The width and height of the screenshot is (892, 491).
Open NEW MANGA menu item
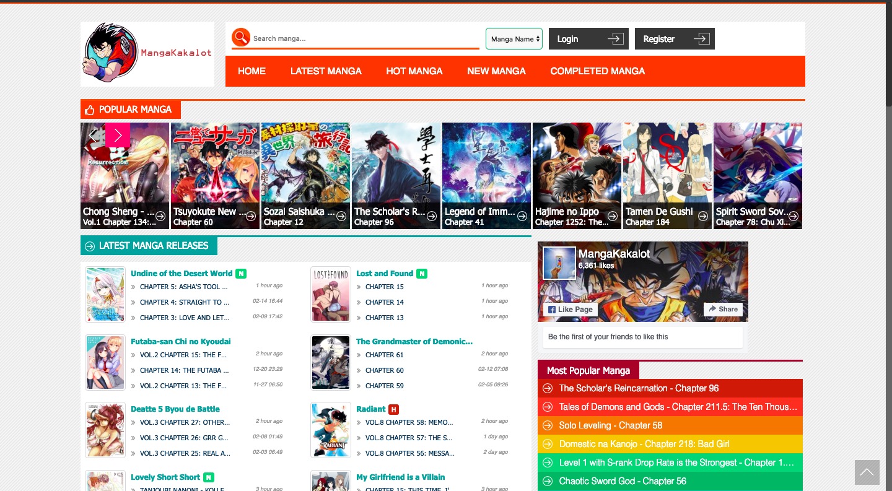pyautogui.click(x=496, y=71)
